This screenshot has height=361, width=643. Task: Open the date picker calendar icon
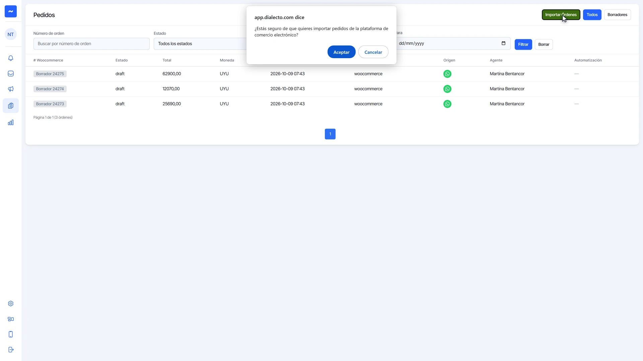(503, 43)
